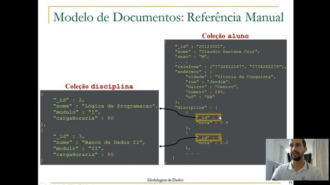
Task: Click the "Modelagem de Dados" footer text
Action: (x=165, y=180)
